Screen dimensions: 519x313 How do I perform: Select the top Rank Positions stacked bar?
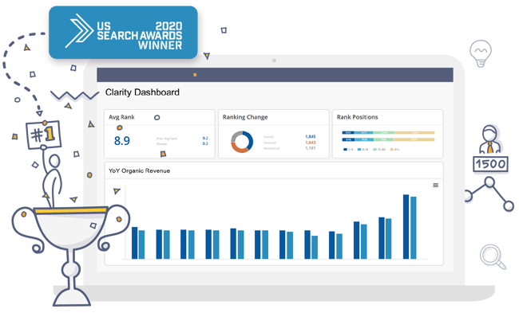tap(388, 132)
